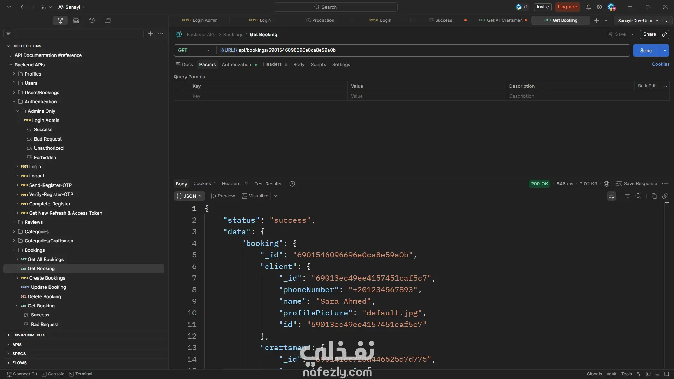Image resolution: width=674 pixels, height=379 pixels.
Task: Click Bulk Edit in query params
Action: click(647, 86)
